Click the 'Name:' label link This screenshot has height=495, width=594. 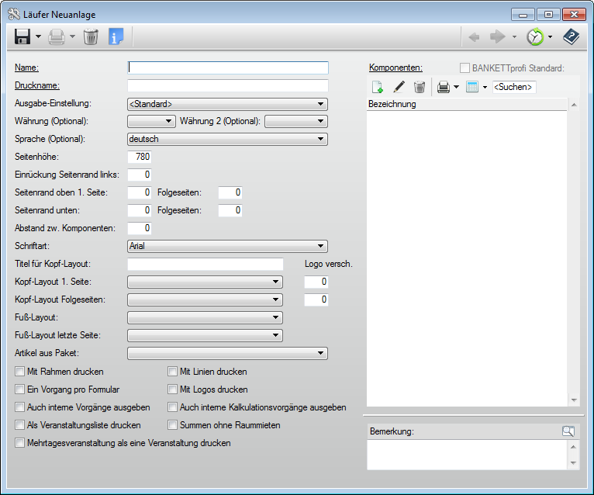[27, 68]
